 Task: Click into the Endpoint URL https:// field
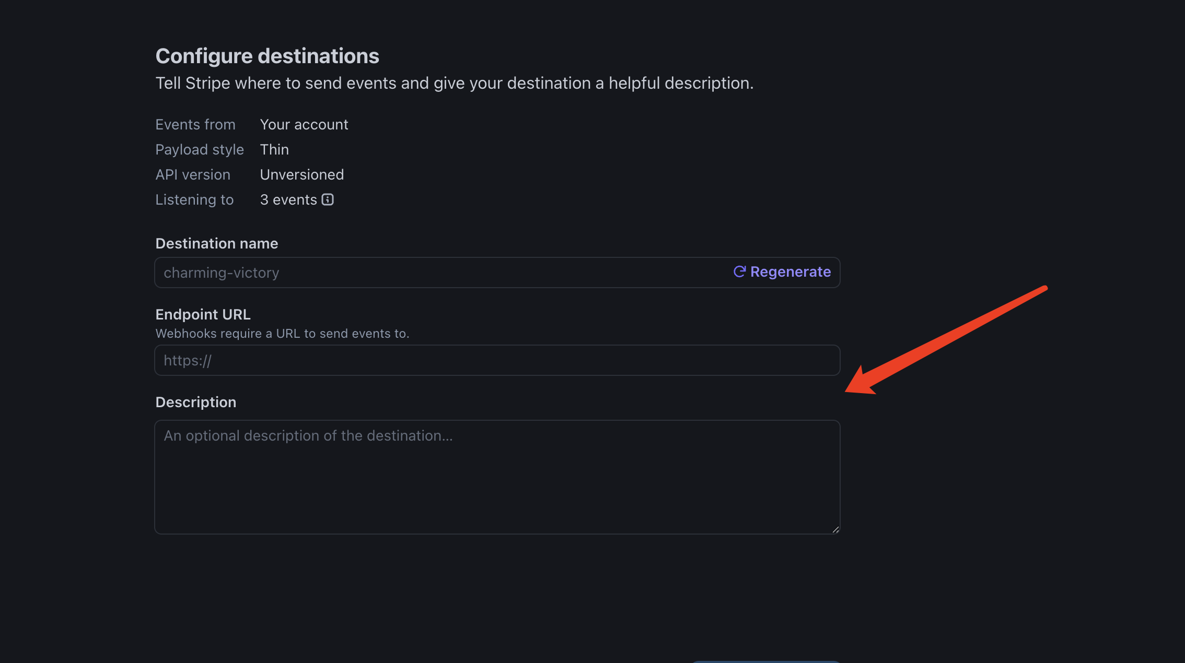point(497,360)
